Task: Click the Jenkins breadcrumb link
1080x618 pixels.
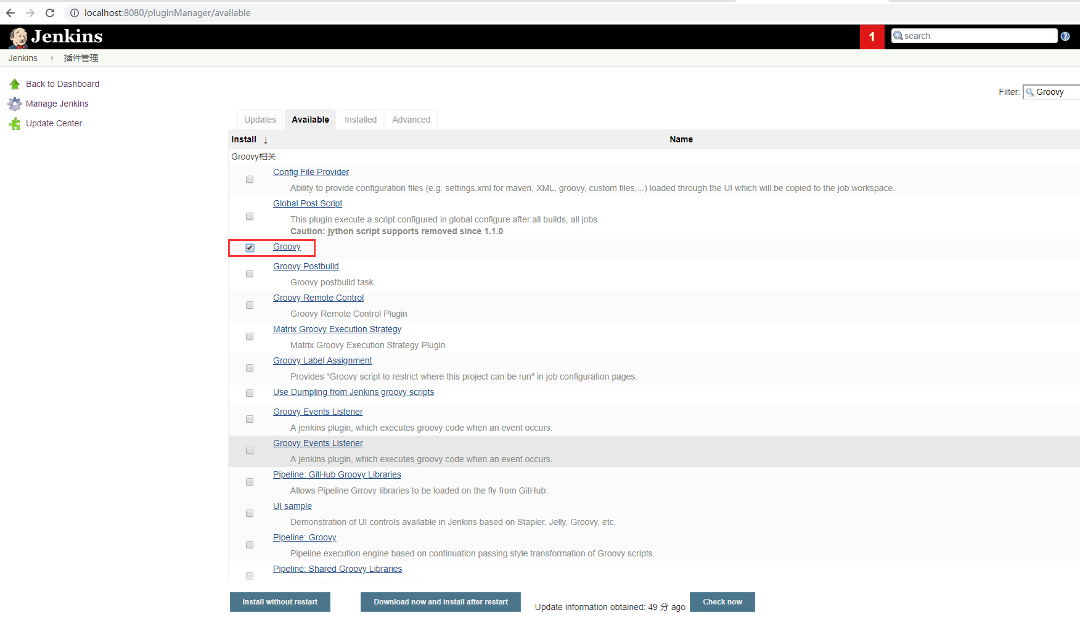Action: 23,58
